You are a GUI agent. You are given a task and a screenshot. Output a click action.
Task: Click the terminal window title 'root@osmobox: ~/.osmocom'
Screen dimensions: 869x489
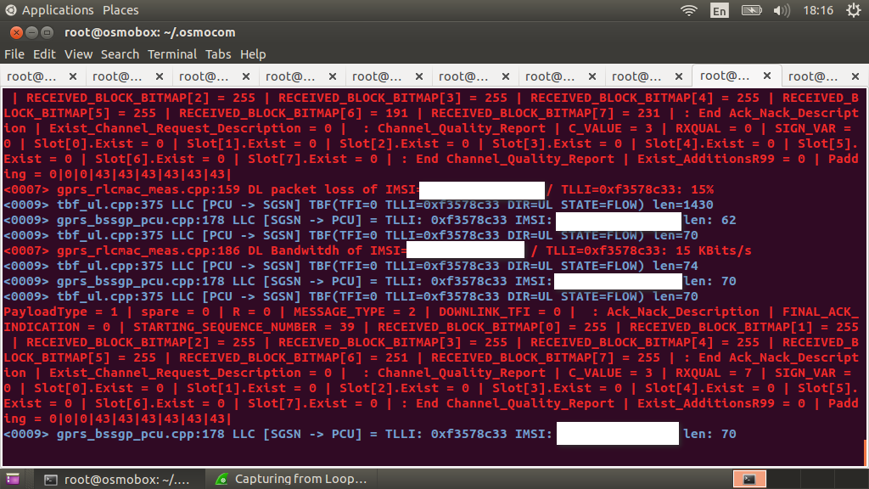[x=150, y=33]
